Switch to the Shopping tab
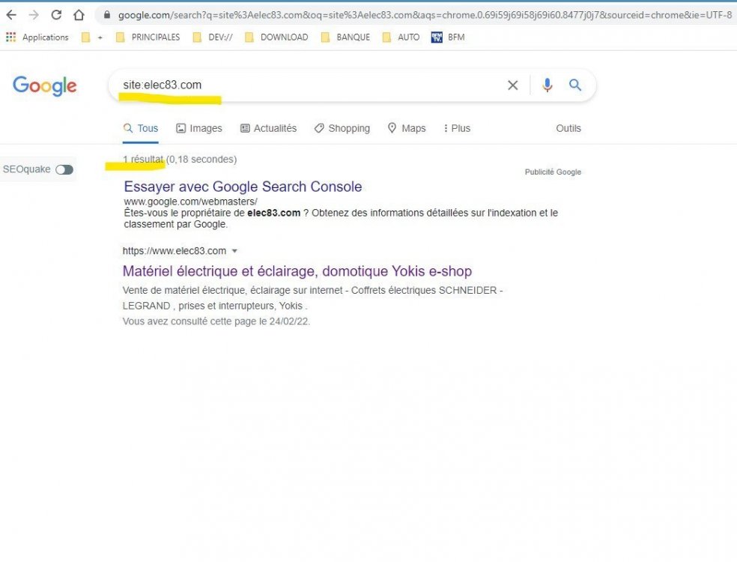Screen dimensions: 737x562 tap(342, 128)
